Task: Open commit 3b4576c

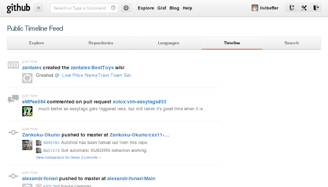Action: point(51,143)
